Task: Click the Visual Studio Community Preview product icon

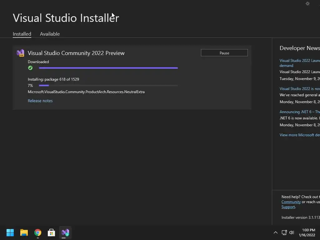Action: point(20,53)
